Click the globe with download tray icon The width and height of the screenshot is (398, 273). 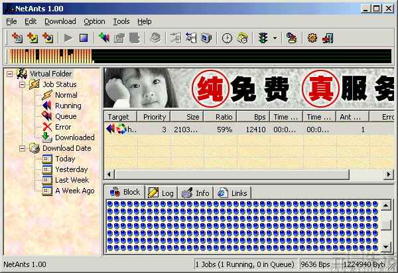pos(292,38)
